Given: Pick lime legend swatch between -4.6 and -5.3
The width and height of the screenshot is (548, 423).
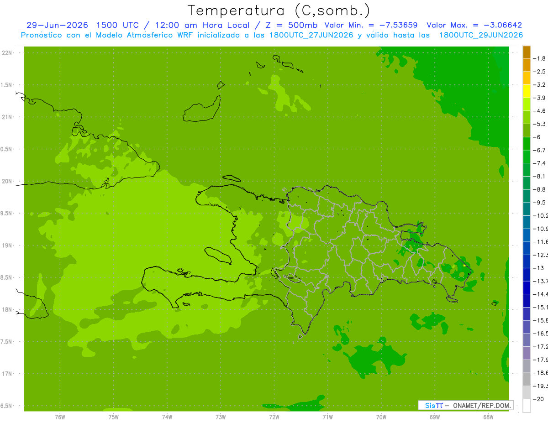Looking at the screenshot, I should point(527,117).
